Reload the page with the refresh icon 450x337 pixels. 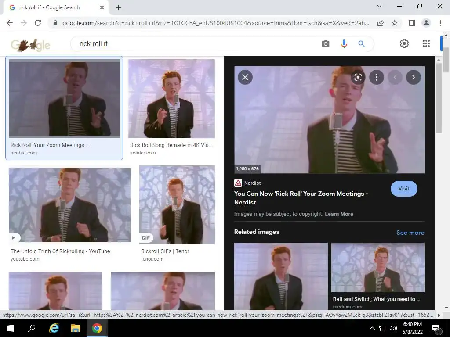tap(38, 23)
